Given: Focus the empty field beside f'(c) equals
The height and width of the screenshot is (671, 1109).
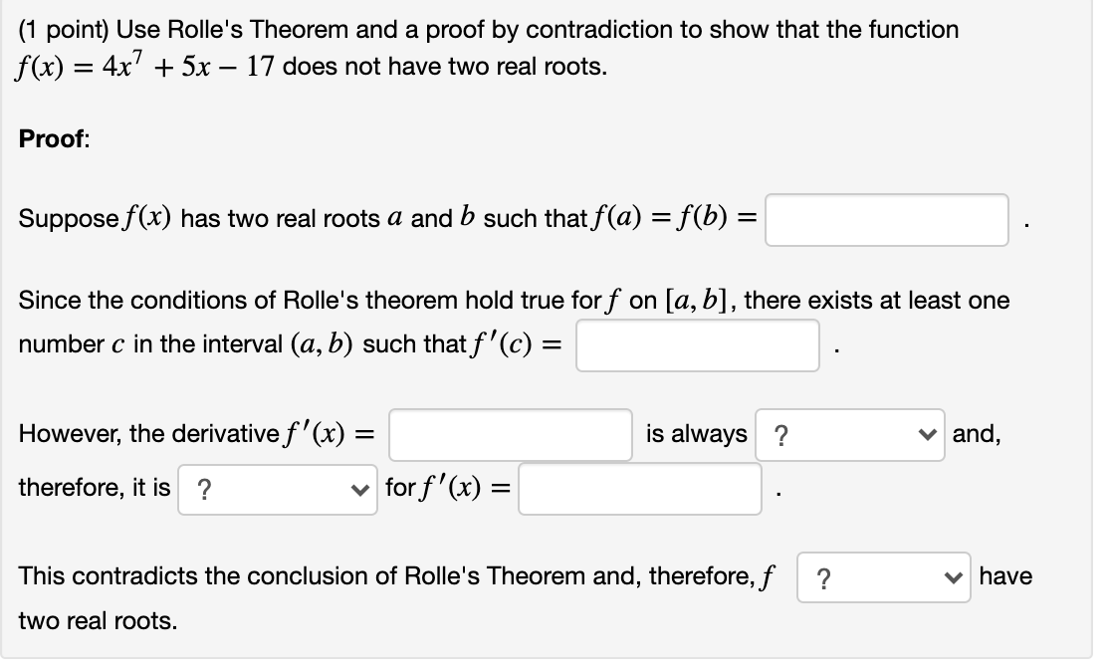Looking at the screenshot, I should (696, 343).
